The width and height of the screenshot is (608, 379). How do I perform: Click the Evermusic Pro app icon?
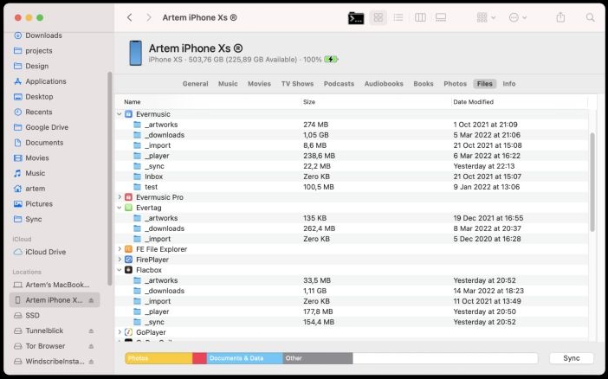[128, 197]
